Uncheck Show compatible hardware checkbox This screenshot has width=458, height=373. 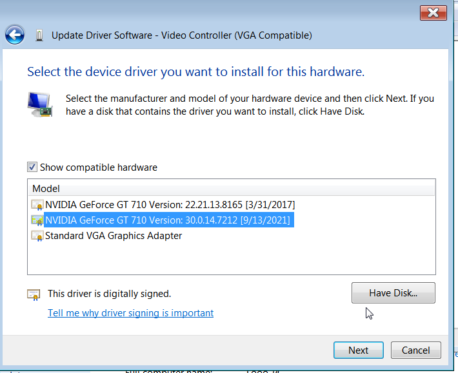click(32, 167)
